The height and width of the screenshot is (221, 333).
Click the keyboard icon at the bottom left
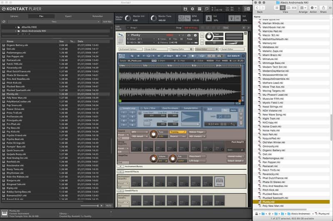coord(4,213)
